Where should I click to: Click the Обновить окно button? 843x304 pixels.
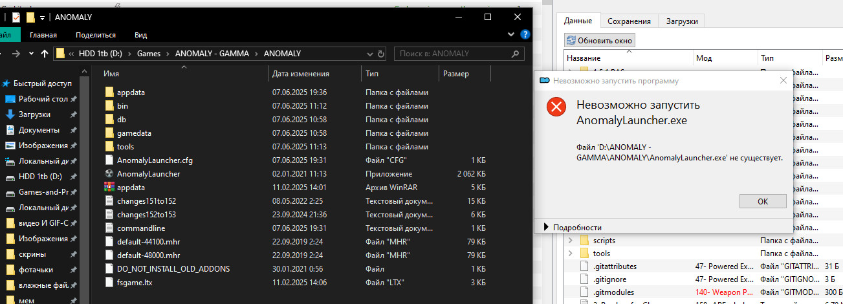click(600, 40)
